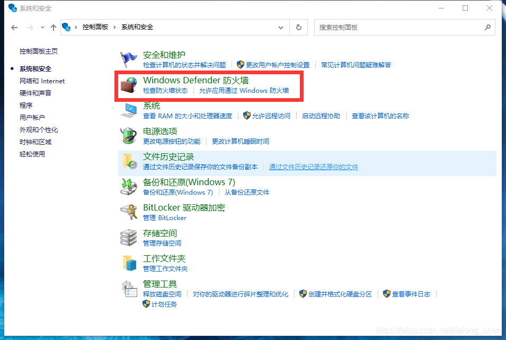Click the search magnifier icon
This screenshot has height=340, width=506.
[487, 28]
